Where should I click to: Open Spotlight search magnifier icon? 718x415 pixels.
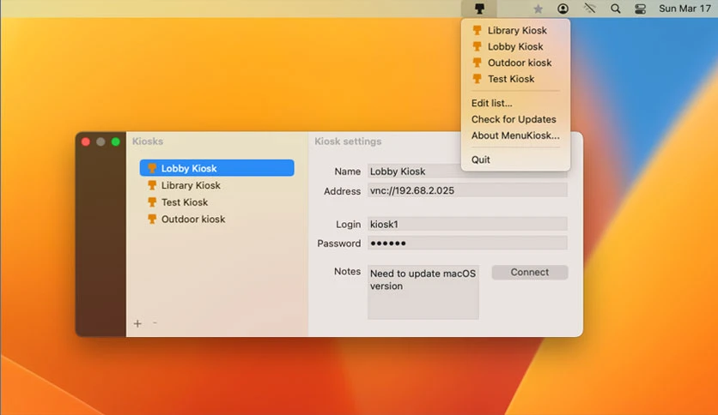tap(616, 9)
